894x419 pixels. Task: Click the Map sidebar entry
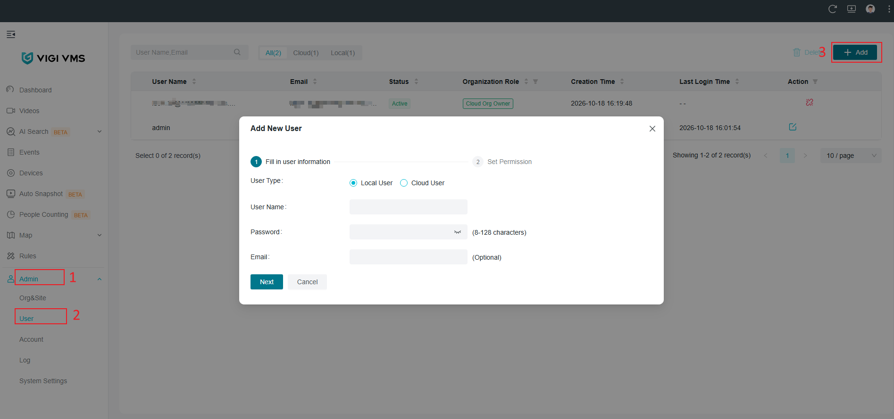coord(26,235)
